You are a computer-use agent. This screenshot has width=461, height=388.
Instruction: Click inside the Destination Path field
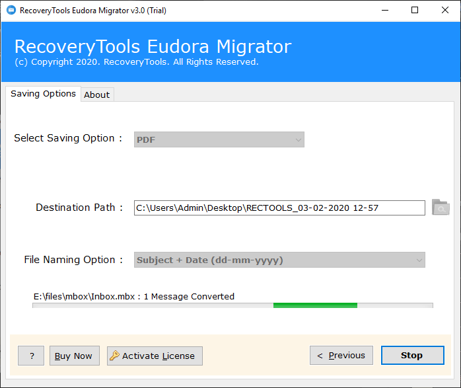coord(279,208)
